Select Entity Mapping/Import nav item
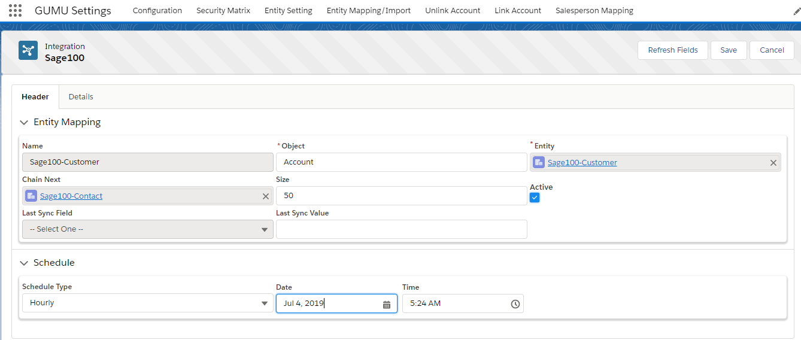 coord(369,11)
